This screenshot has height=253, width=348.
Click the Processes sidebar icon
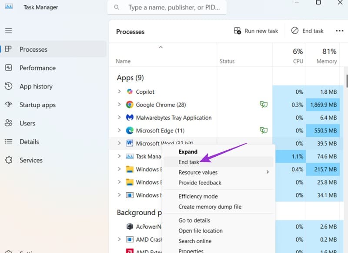tap(8, 49)
